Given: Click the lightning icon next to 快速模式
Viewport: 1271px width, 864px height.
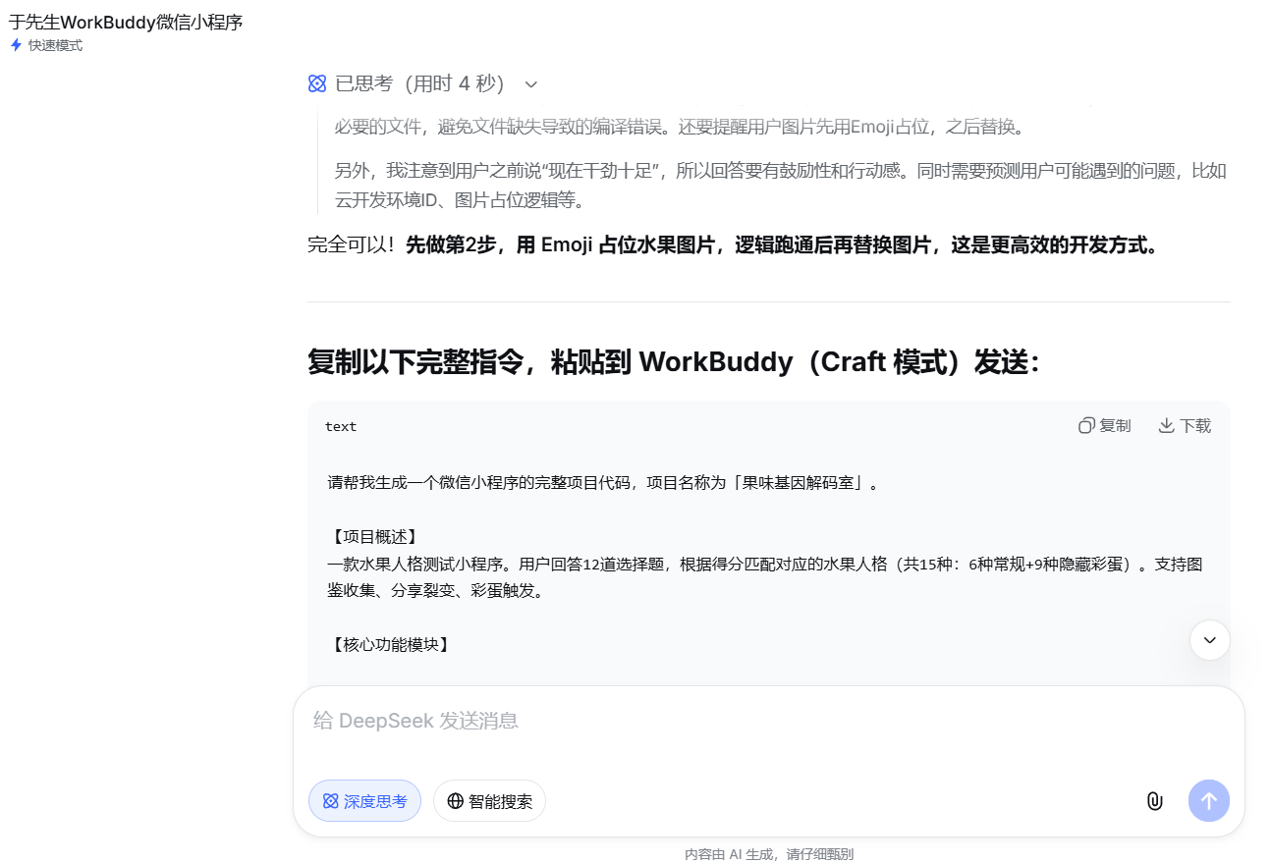Looking at the screenshot, I should pyautogui.click(x=16, y=45).
